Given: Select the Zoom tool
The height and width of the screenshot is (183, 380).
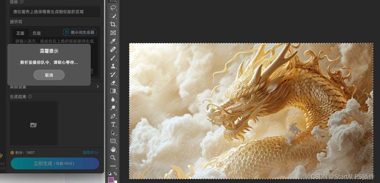Looking at the screenshot, I should (113, 158).
